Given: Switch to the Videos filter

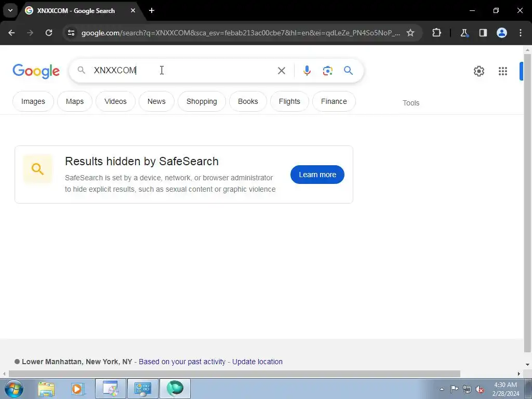Looking at the screenshot, I should click(115, 101).
